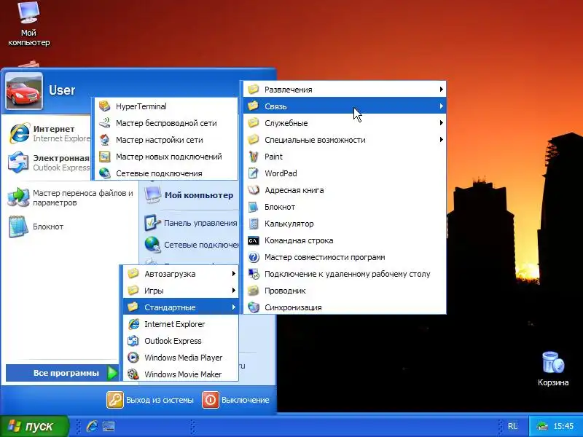This screenshot has width=583, height=437.
Task: Open pinned Электронная почта Outlook Express
Action: (x=48, y=162)
